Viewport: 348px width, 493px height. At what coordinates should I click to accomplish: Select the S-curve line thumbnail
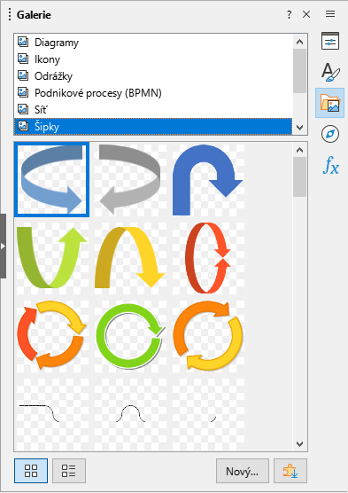[x=52, y=414]
